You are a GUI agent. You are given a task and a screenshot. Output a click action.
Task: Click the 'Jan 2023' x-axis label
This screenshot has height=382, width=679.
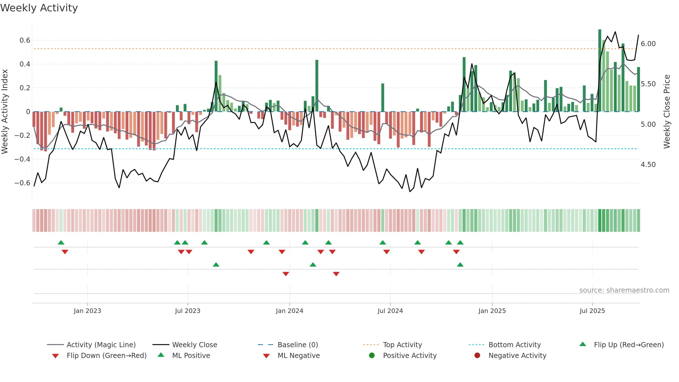pos(87,311)
